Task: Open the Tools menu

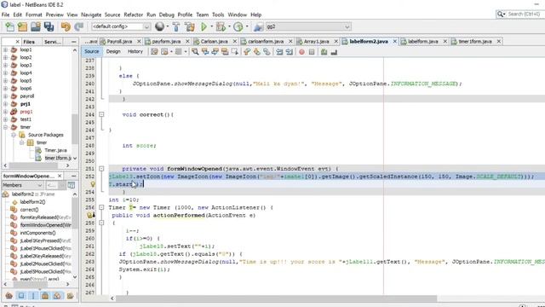Action: (218, 14)
